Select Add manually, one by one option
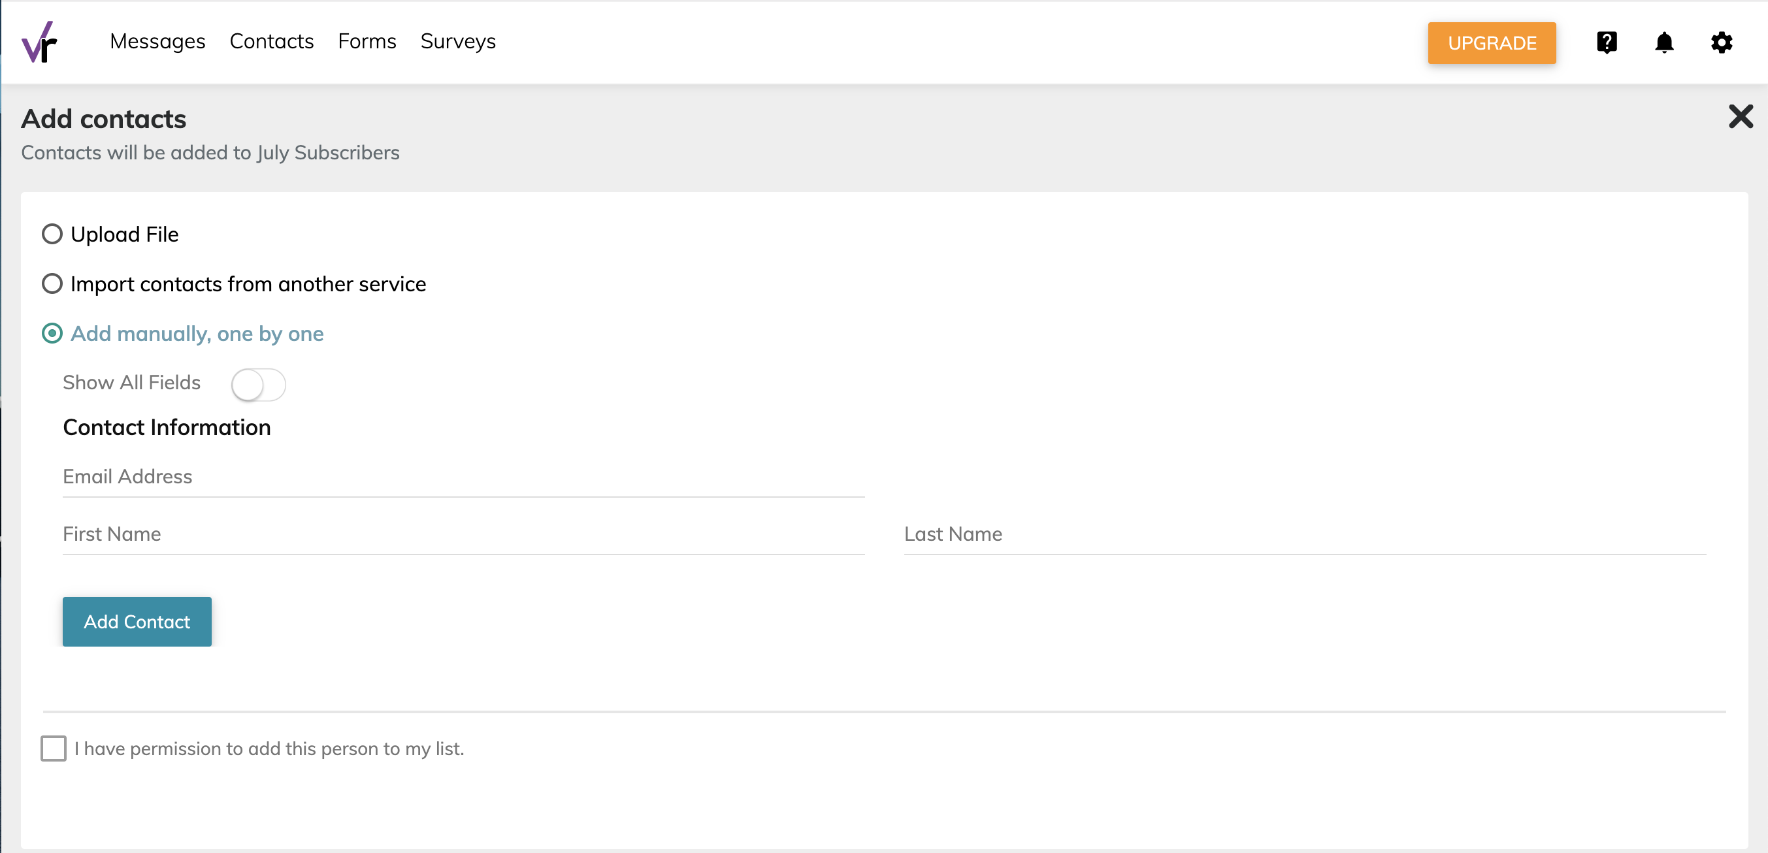1768x853 pixels. 52,334
